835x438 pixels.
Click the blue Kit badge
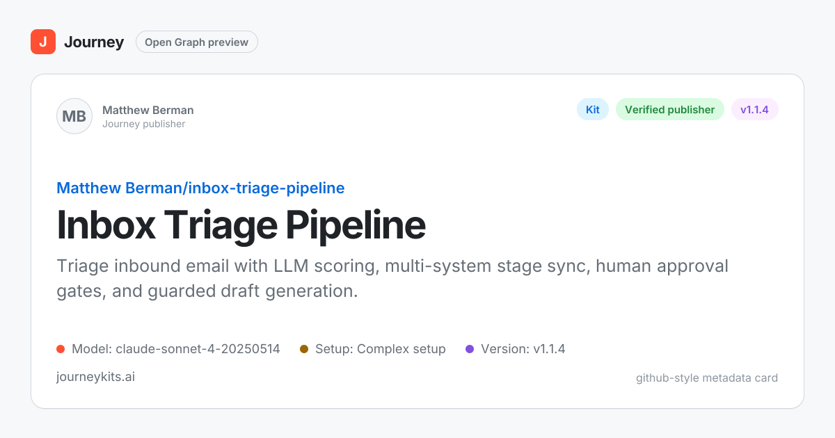(593, 109)
